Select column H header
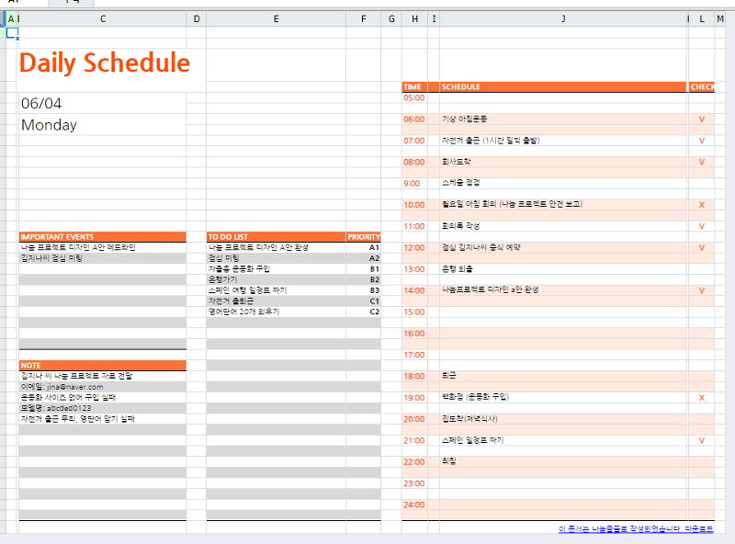The height and width of the screenshot is (544, 735). [x=415, y=18]
